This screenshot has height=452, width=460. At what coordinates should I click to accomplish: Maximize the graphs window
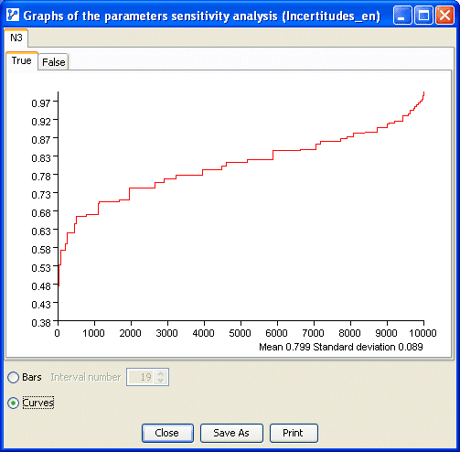coord(423,16)
